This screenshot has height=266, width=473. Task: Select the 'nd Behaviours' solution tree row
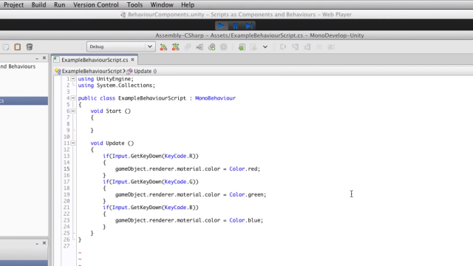(x=18, y=66)
